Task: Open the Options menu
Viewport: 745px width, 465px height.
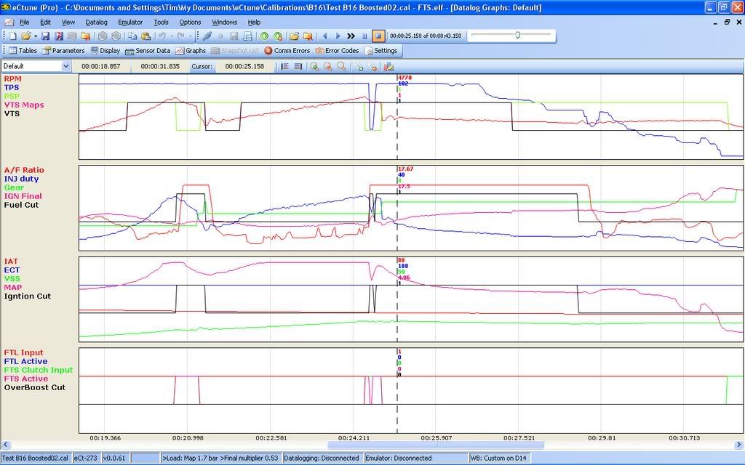Action: coord(190,23)
